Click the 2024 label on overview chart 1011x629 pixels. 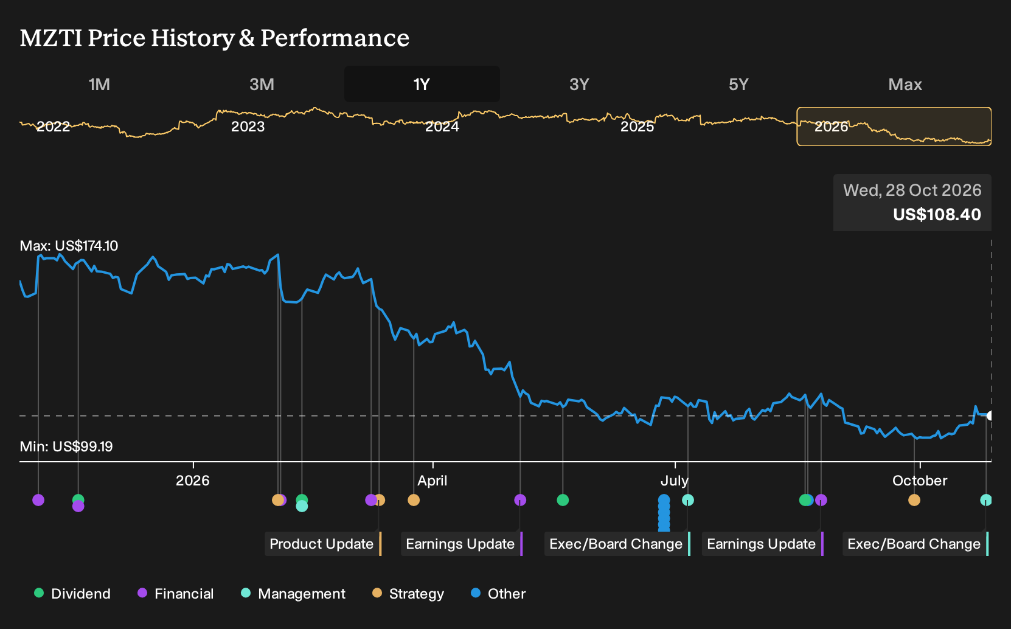click(x=442, y=127)
